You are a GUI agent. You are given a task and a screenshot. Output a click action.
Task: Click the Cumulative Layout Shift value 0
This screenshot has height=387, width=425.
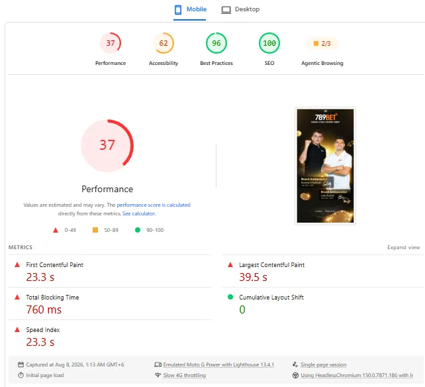(242, 309)
